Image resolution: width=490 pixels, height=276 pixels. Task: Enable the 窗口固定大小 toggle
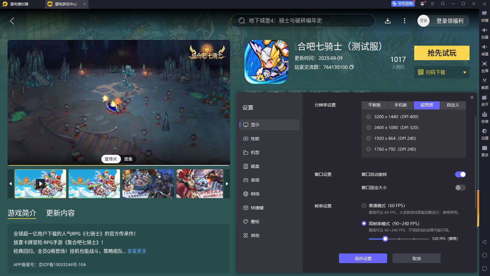461,188
